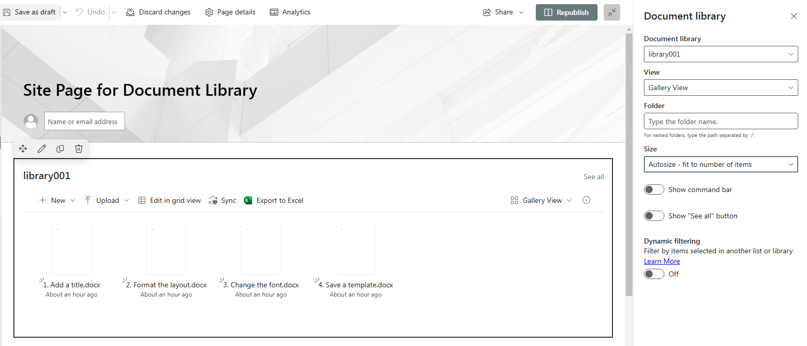Expand the Share options chevron

click(x=521, y=12)
